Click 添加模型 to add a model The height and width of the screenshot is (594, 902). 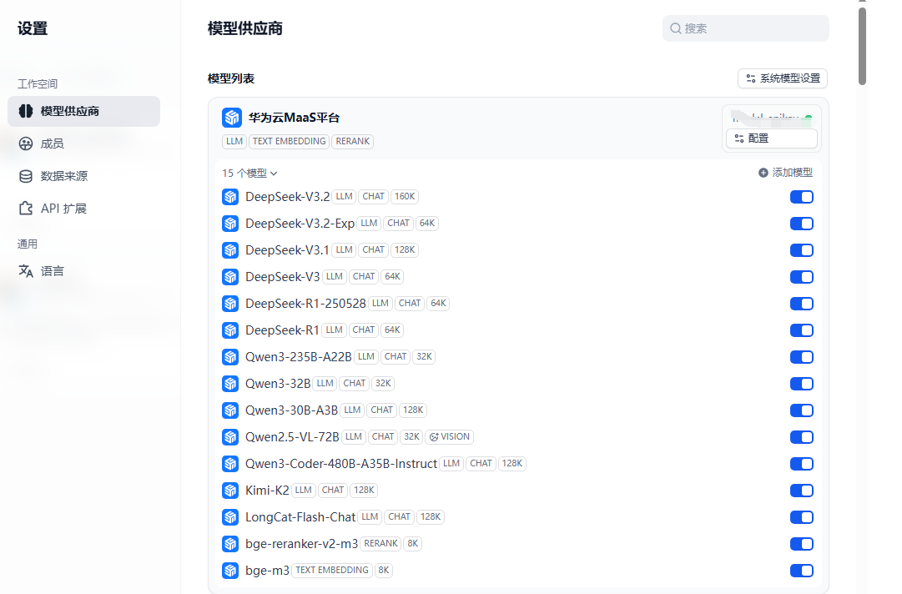click(x=785, y=173)
